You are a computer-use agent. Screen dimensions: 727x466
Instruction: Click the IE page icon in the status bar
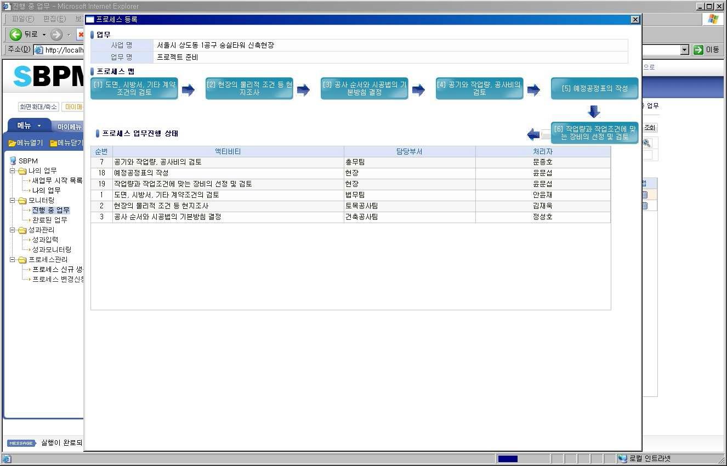7,459
